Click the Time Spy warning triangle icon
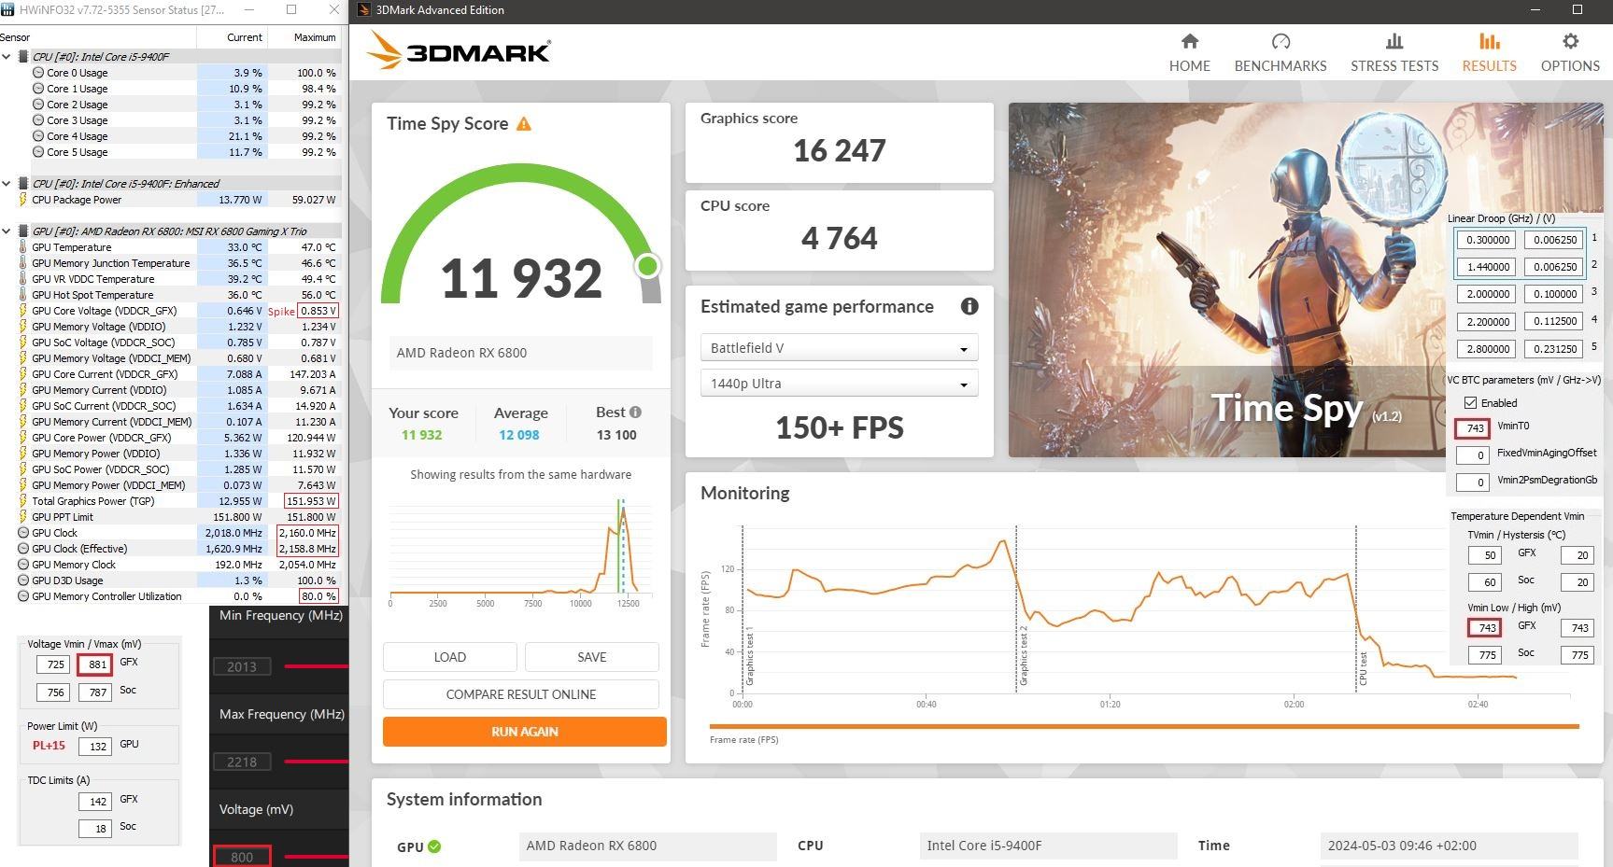The height and width of the screenshot is (867, 1613). coord(524,124)
